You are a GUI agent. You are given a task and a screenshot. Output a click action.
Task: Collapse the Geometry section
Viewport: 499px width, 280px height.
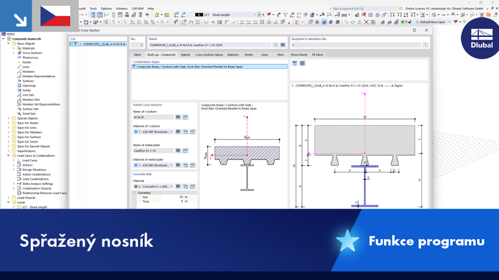pyautogui.click(x=134, y=192)
